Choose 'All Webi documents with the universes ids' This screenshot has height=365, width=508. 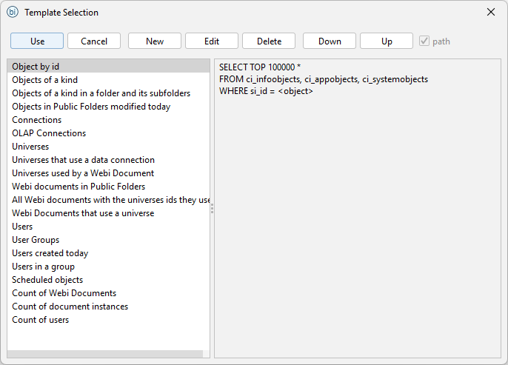click(109, 200)
